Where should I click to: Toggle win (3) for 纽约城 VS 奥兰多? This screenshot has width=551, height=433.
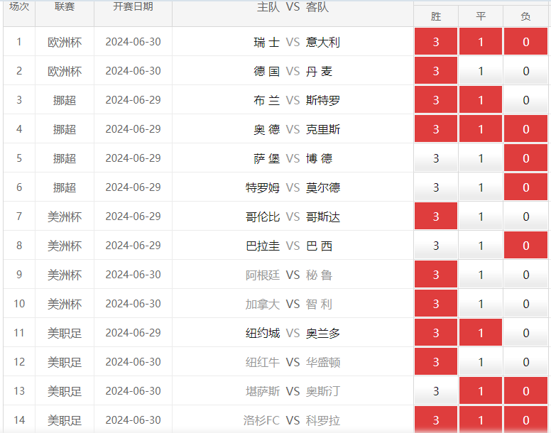436,333
